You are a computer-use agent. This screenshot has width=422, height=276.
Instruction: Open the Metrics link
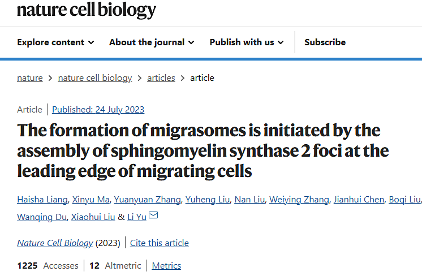pos(166,266)
